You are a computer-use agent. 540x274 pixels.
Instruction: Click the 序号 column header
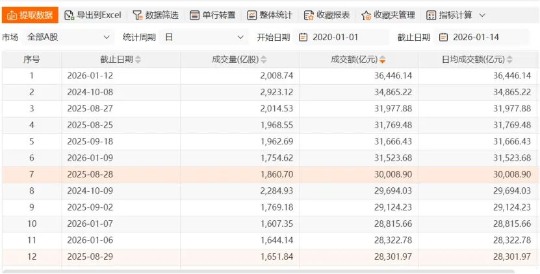click(x=32, y=60)
